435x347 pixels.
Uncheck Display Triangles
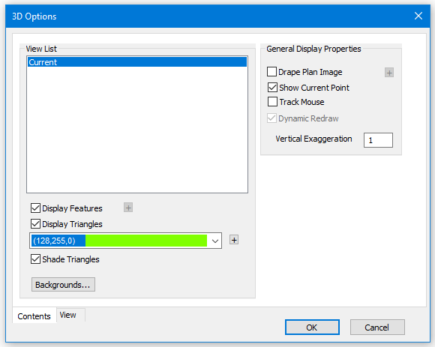35,224
